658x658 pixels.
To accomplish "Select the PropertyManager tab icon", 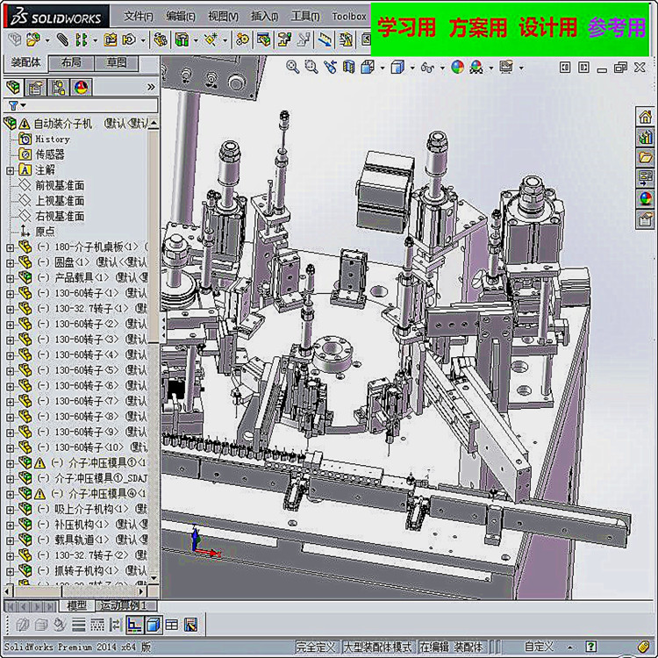I will tap(35, 87).
